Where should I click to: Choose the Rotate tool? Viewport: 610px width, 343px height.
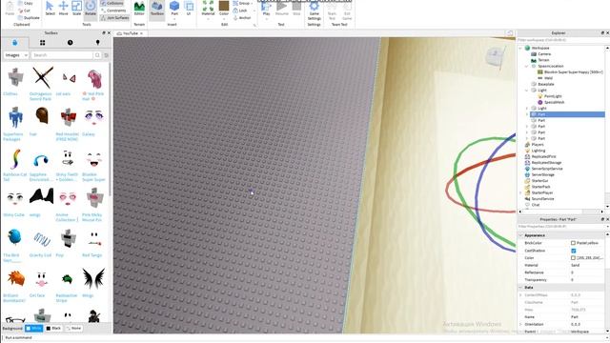[x=91, y=9]
